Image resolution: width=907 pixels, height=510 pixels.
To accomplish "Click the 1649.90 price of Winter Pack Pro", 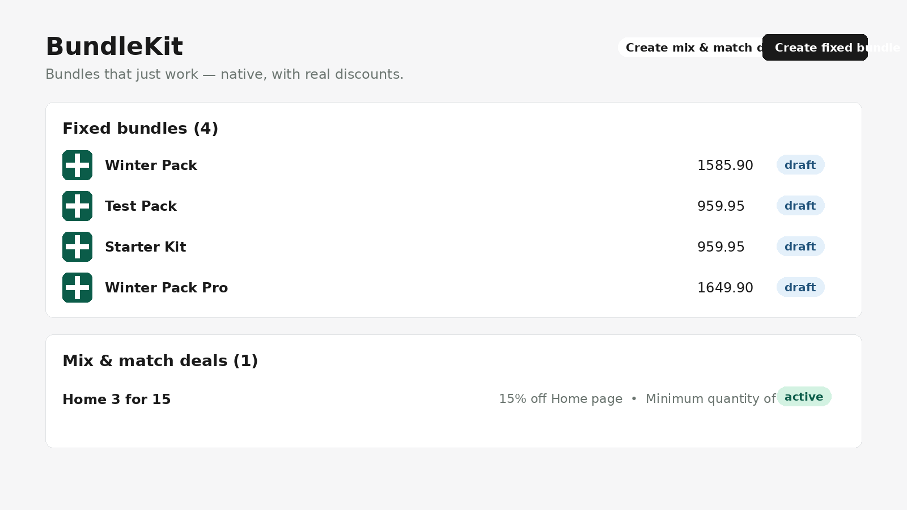I will click(725, 288).
